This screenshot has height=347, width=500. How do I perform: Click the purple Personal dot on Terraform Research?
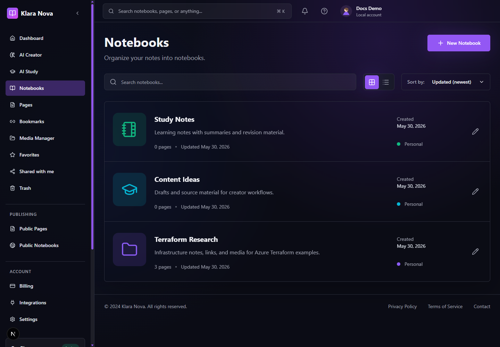(x=399, y=264)
